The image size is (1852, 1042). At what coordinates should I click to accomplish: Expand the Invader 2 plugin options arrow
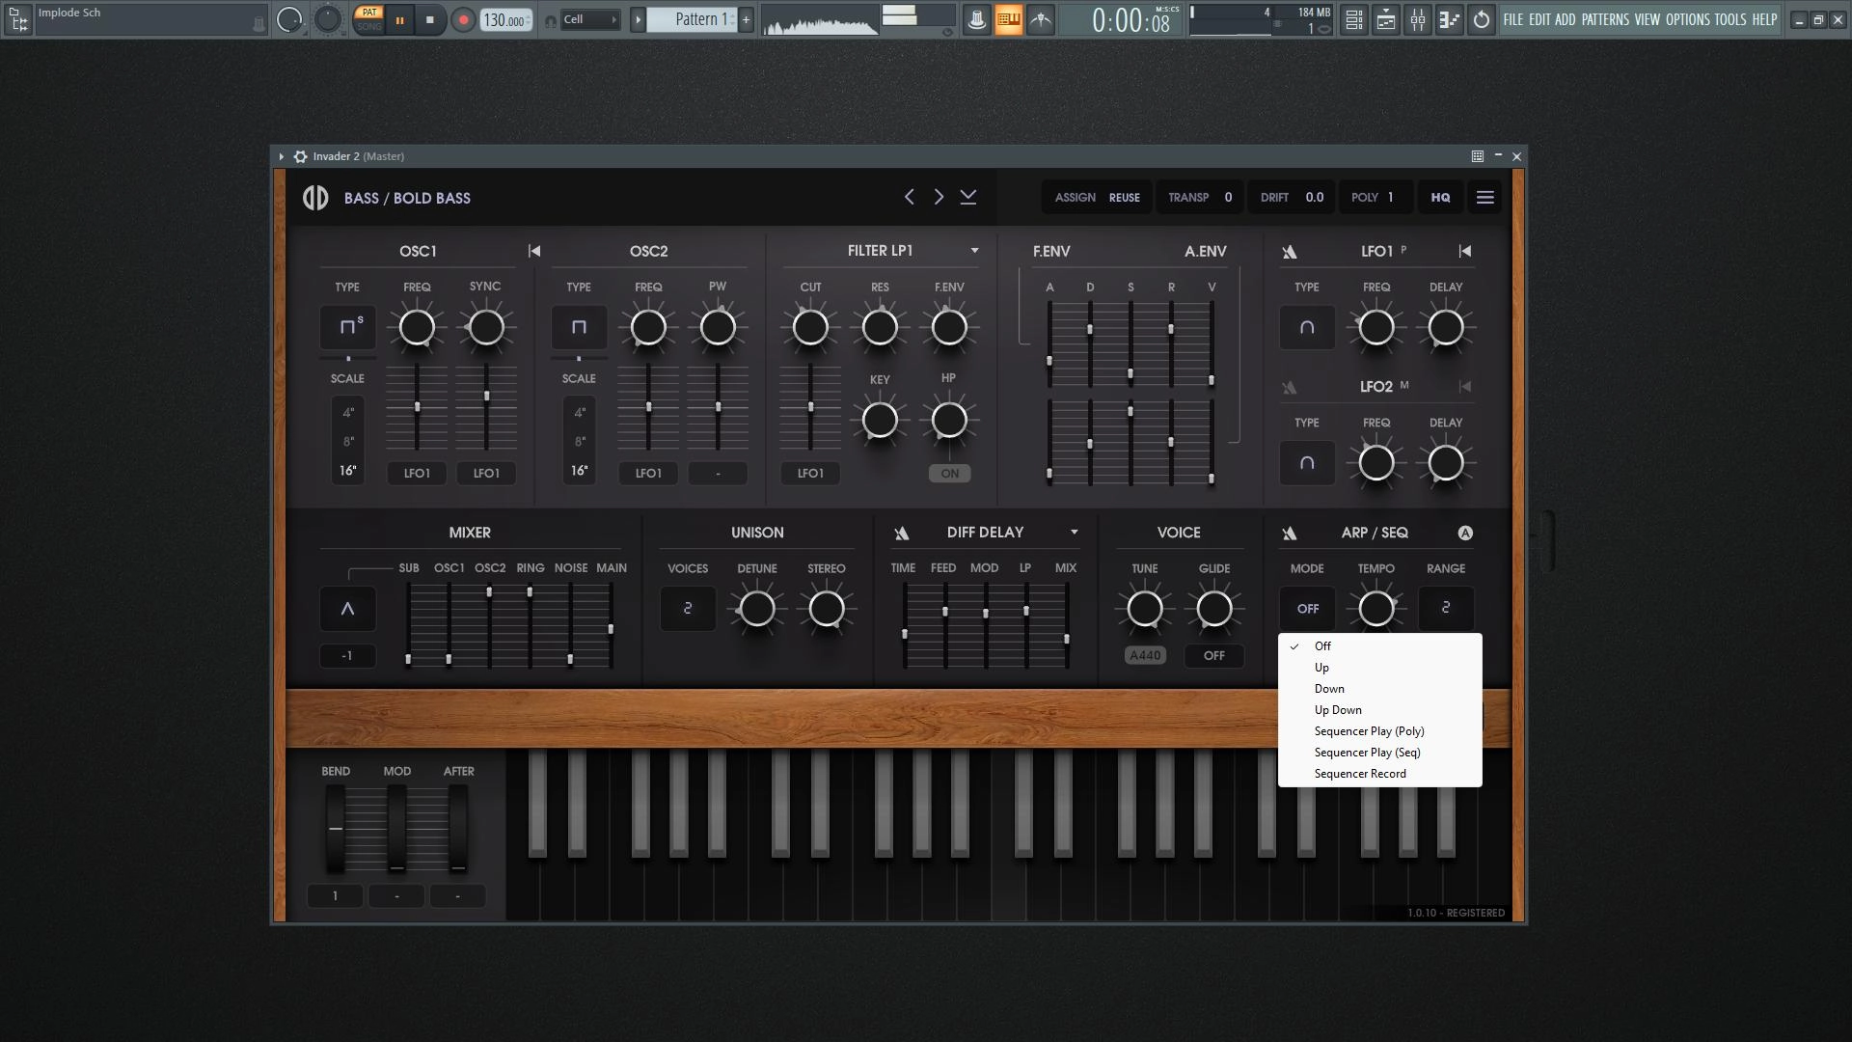pos(281,156)
